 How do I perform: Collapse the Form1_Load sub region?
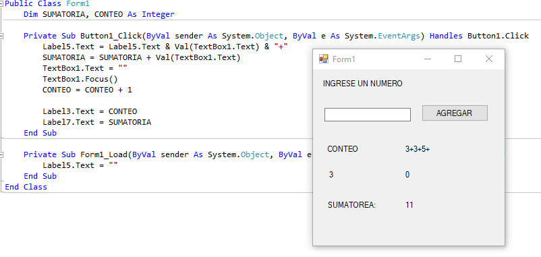pyautogui.click(x=2, y=155)
